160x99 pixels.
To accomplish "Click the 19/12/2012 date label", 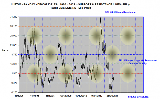I will click(81, 96).
